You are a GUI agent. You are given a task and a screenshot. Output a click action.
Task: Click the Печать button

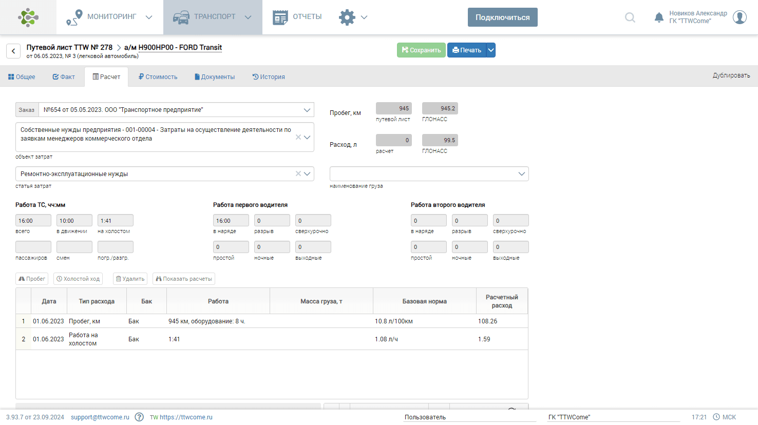coord(467,50)
